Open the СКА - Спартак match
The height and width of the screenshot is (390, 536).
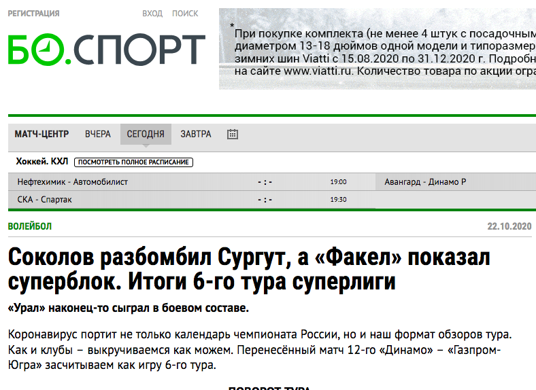click(x=45, y=200)
